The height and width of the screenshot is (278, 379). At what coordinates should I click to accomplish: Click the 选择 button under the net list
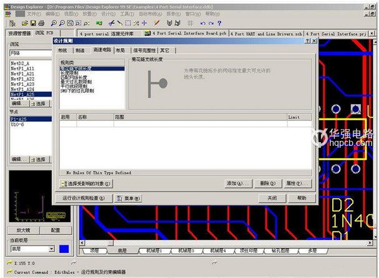[41, 103]
